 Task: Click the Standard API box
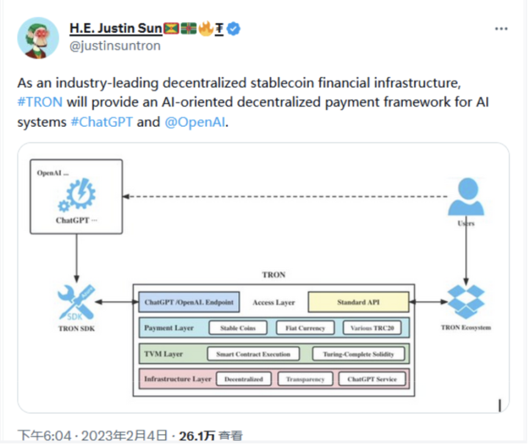point(359,303)
